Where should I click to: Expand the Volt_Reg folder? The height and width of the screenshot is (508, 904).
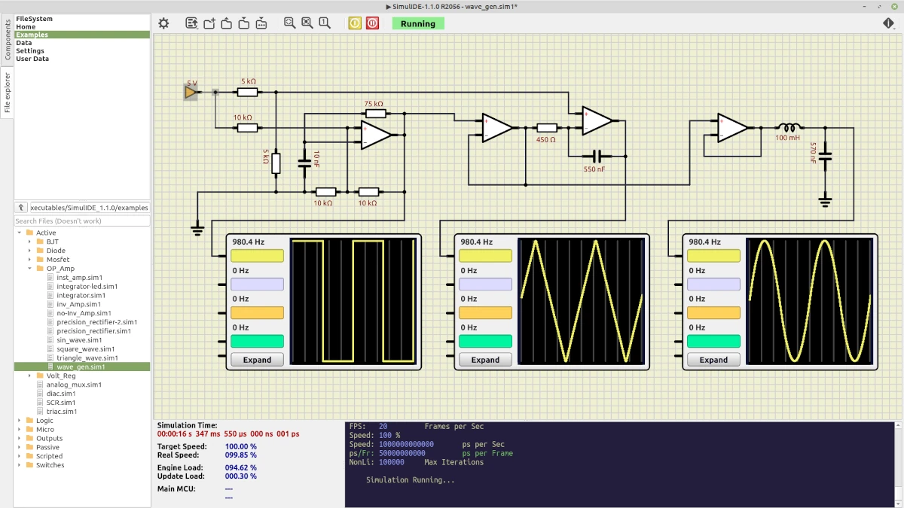click(30, 376)
